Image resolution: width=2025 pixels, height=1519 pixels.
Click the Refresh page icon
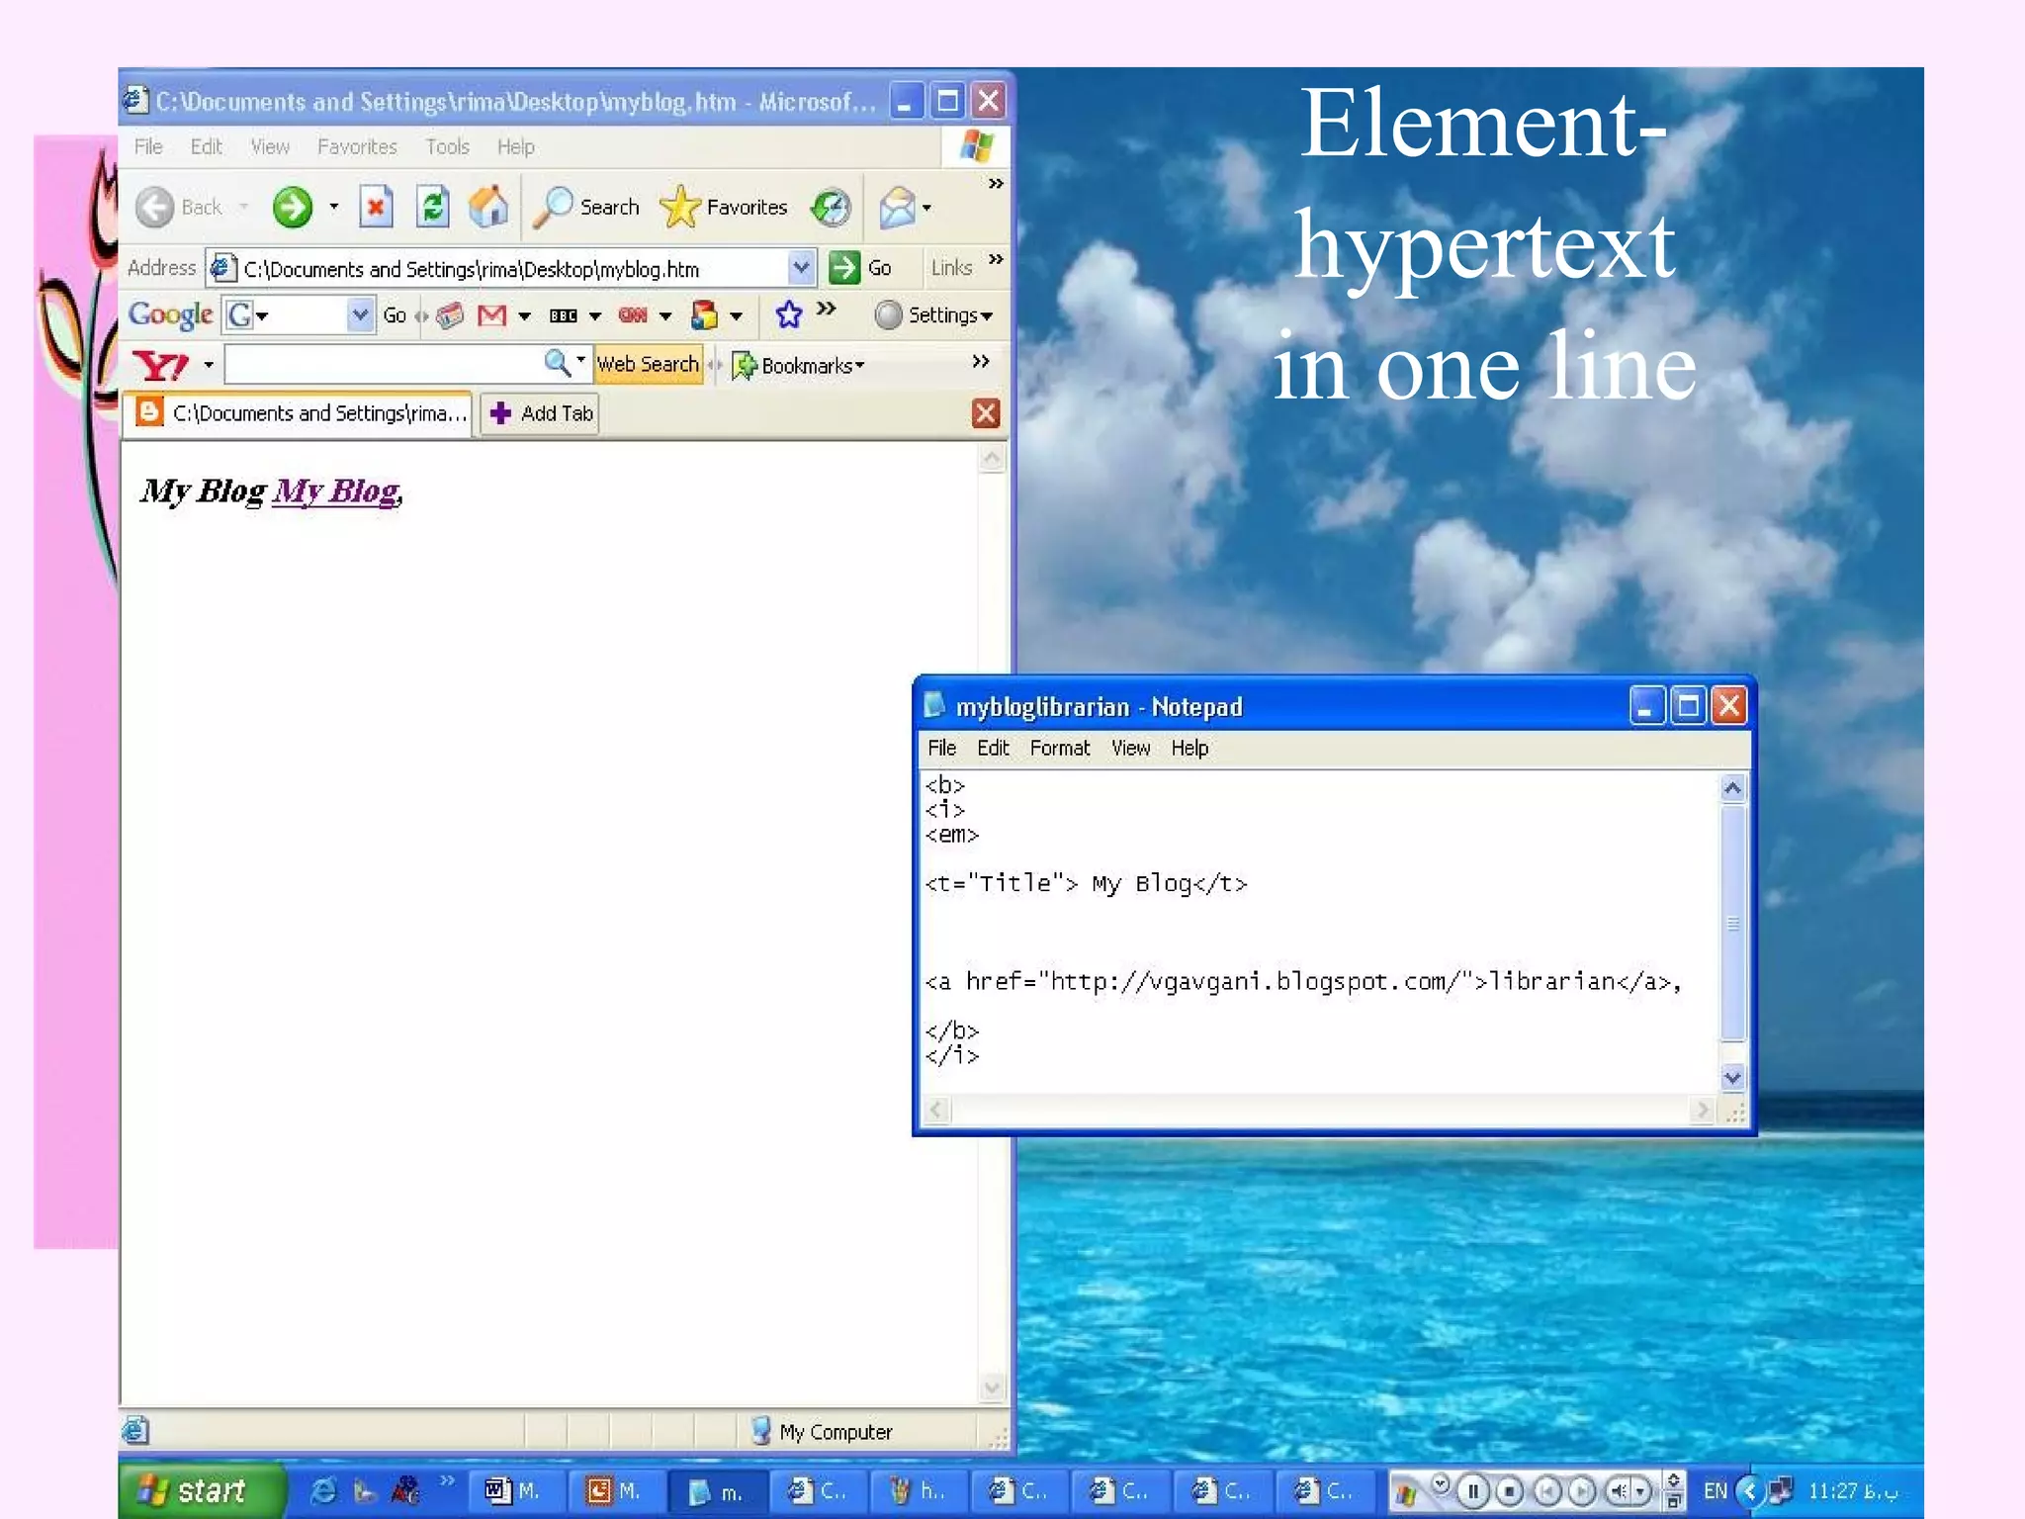pyautogui.click(x=432, y=207)
